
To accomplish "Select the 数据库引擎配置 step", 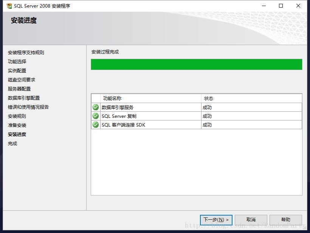I will 24,98.
